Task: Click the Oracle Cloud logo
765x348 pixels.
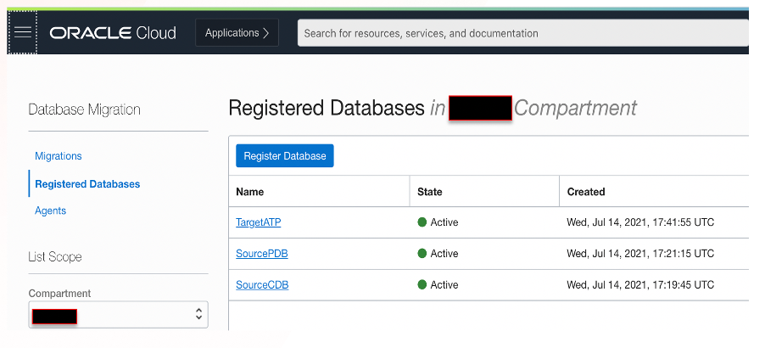Action: point(113,33)
